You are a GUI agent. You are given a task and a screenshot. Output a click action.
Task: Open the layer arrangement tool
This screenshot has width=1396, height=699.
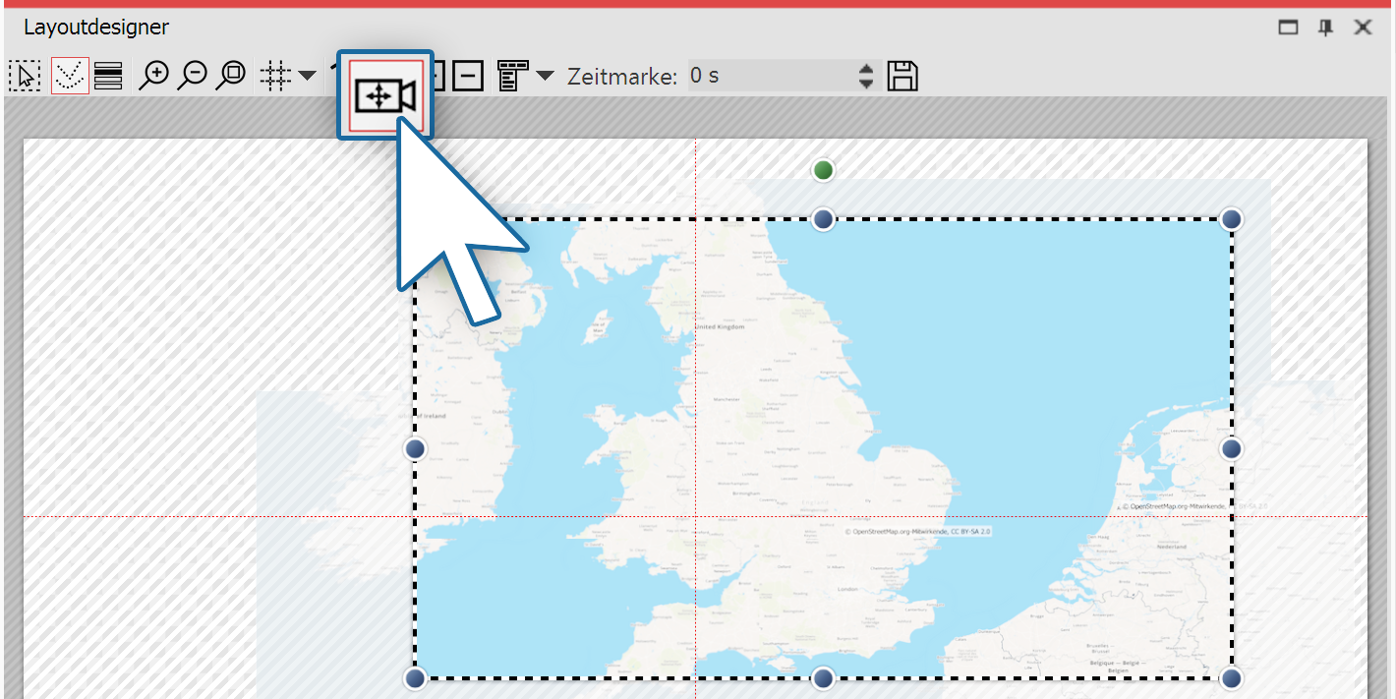(108, 75)
